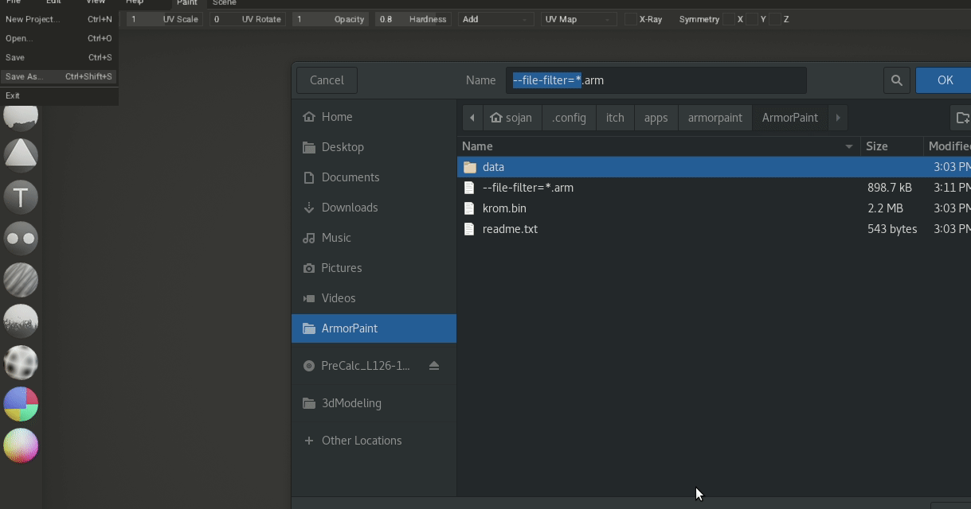Enable Symmetry Z checkbox
971x509 pixels.
[774, 19]
